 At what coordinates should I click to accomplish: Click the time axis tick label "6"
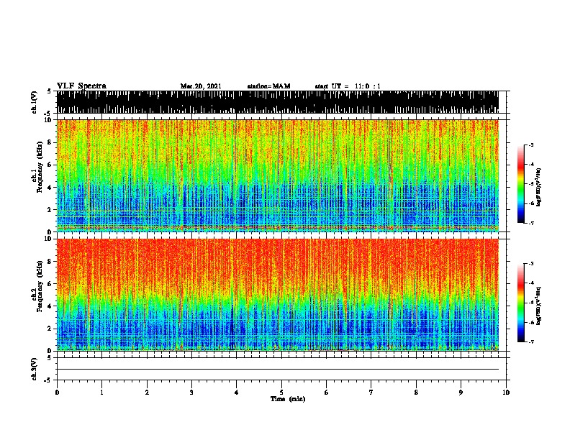pyautogui.click(x=327, y=393)
